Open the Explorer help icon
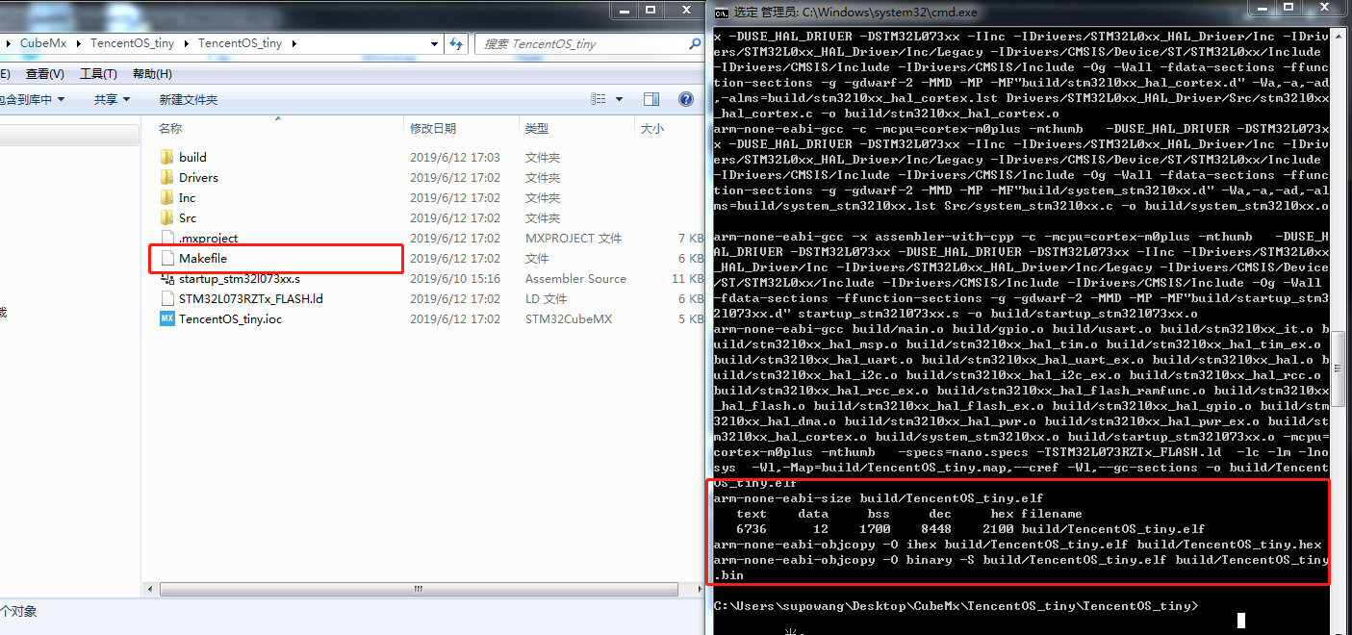This screenshot has width=1352, height=635. pos(686,99)
